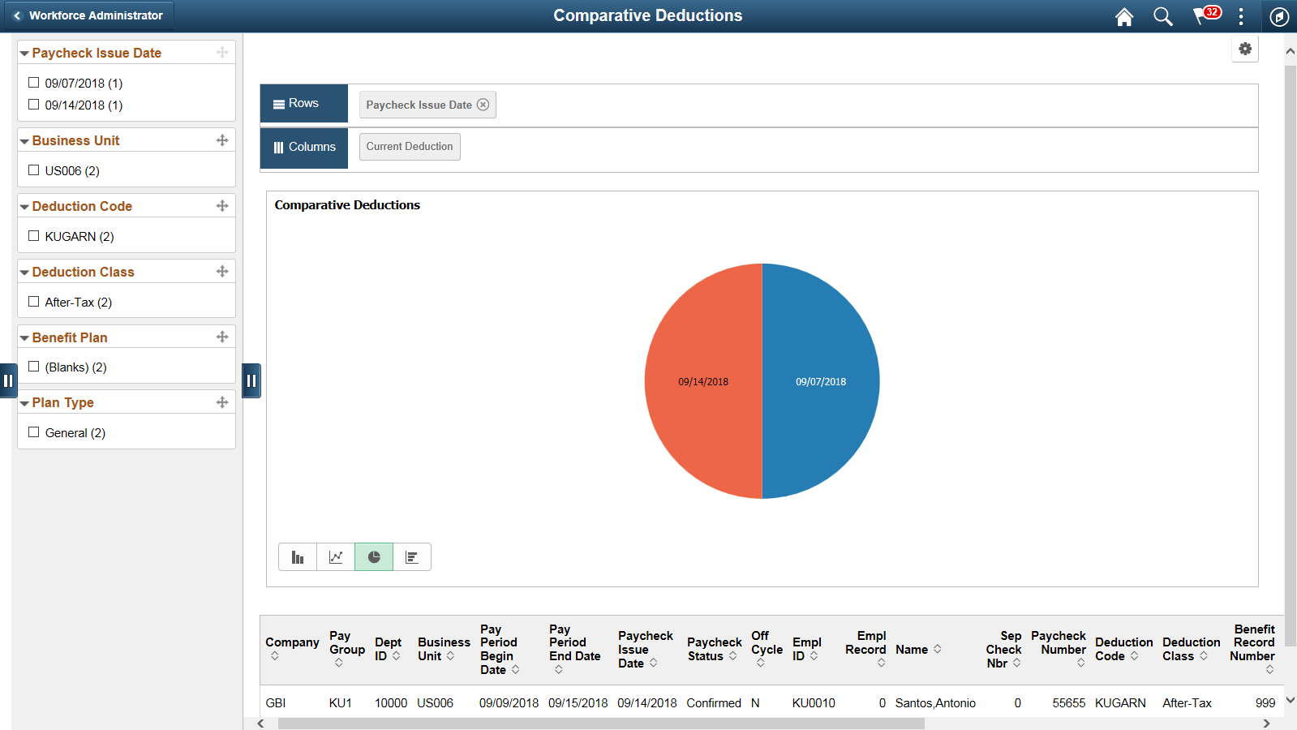Switch chart to line chart view
Image resolution: width=1297 pixels, height=730 pixels.
(336, 557)
